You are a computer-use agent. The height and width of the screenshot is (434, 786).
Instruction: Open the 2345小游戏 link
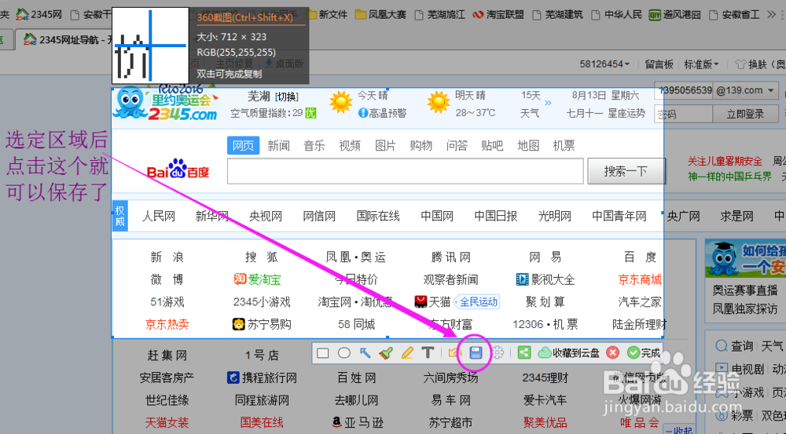click(262, 302)
